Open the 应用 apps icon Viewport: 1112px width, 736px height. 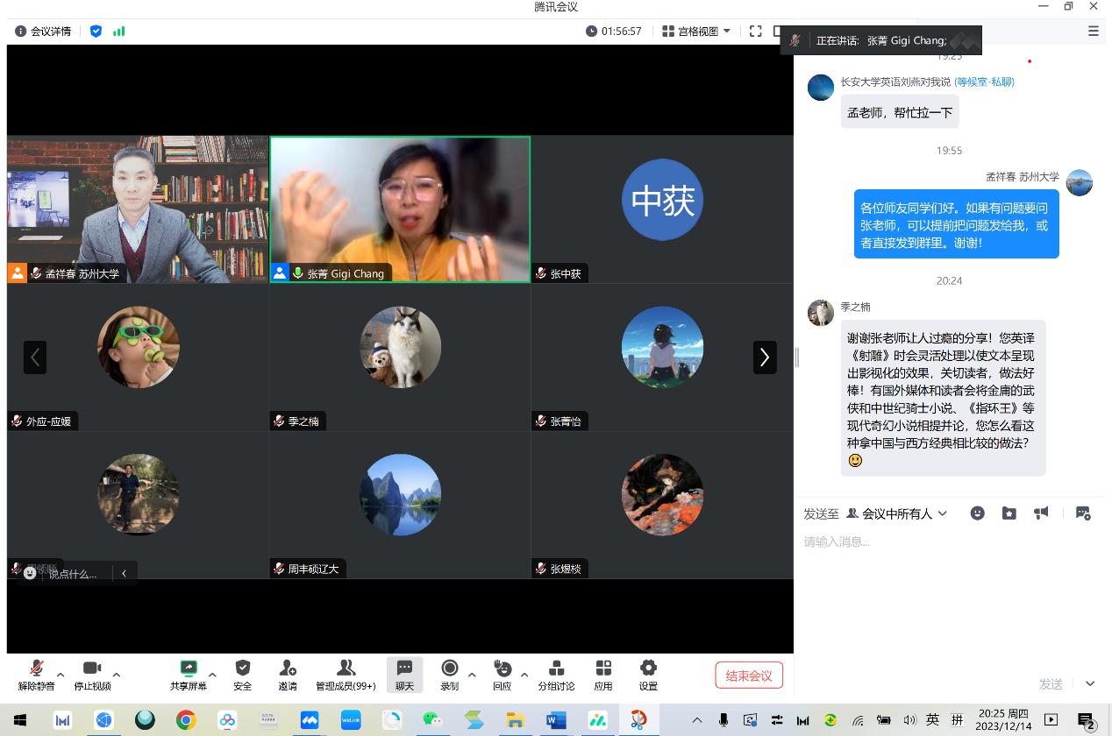pyautogui.click(x=603, y=669)
